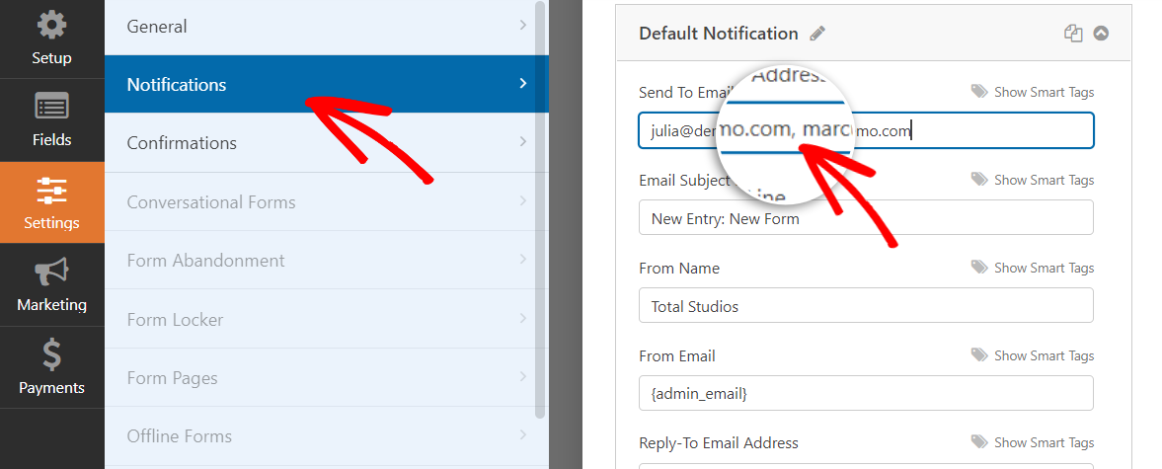Collapse the Default Notification panel

[x=1101, y=34]
